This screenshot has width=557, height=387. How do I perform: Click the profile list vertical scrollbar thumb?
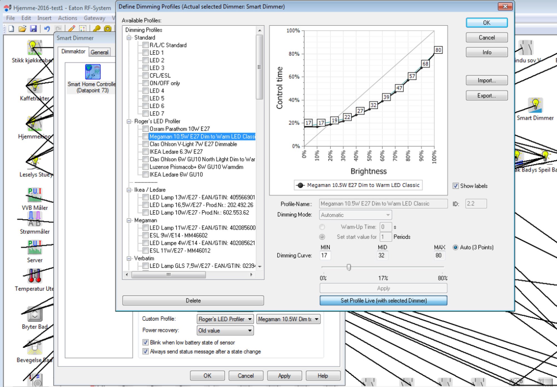tap(259, 67)
